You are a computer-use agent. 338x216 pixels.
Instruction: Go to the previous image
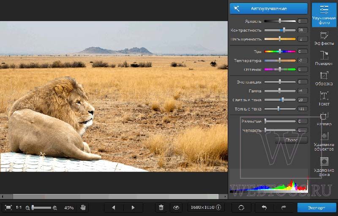114,208
